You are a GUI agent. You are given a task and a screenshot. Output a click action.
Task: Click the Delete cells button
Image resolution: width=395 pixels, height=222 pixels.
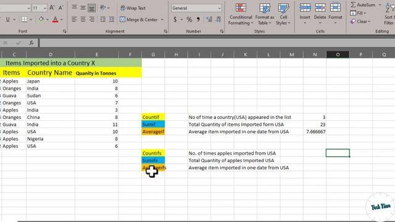point(320,14)
